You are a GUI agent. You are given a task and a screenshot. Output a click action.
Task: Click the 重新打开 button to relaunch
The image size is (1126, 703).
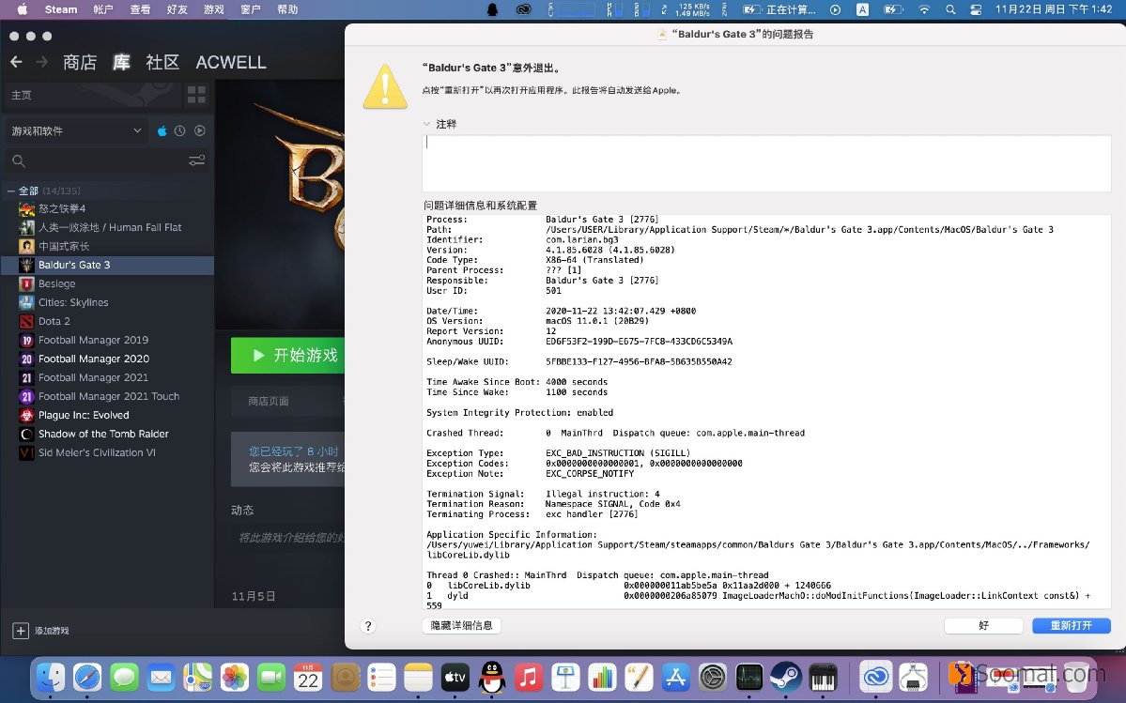(x=1072, y=625)
